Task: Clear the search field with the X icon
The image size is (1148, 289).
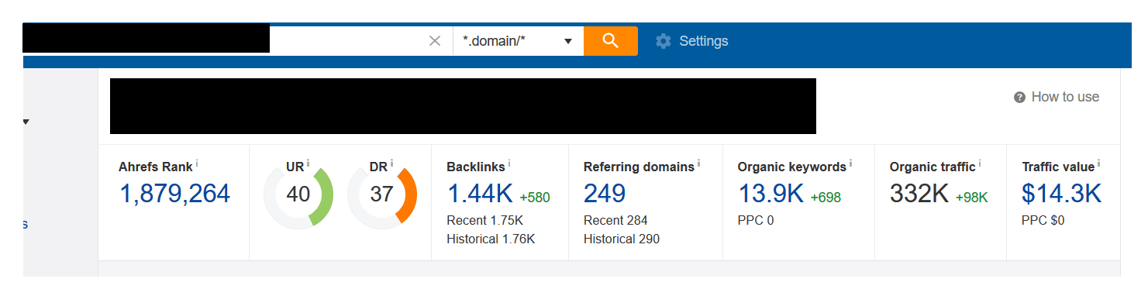Action: (x=435, y=41)
